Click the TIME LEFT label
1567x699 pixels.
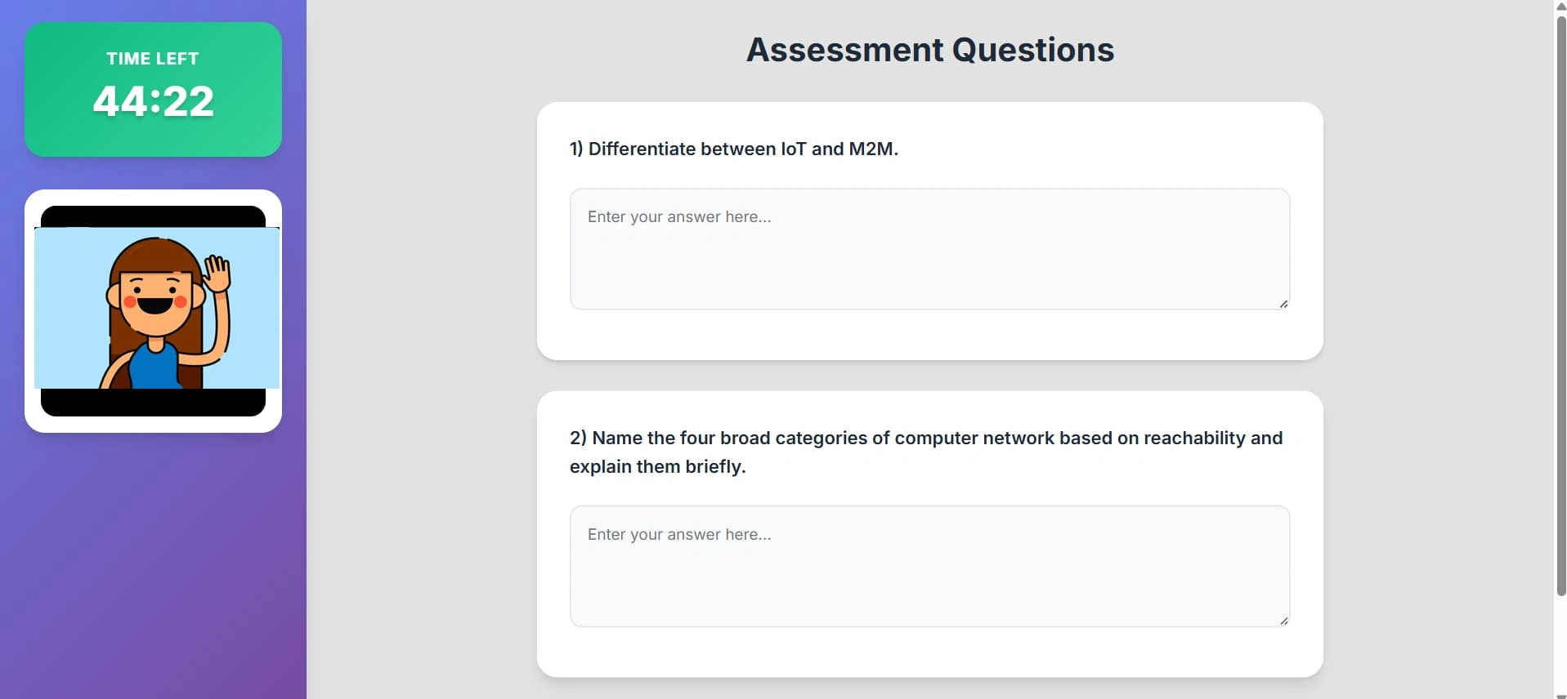153,59
